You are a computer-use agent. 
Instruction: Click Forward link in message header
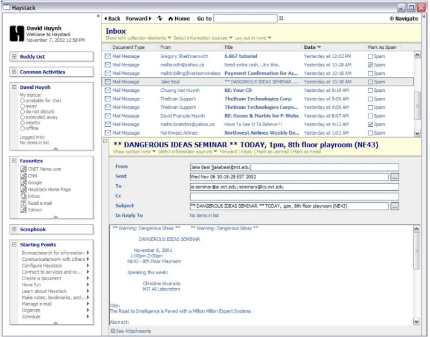point(228,152)
